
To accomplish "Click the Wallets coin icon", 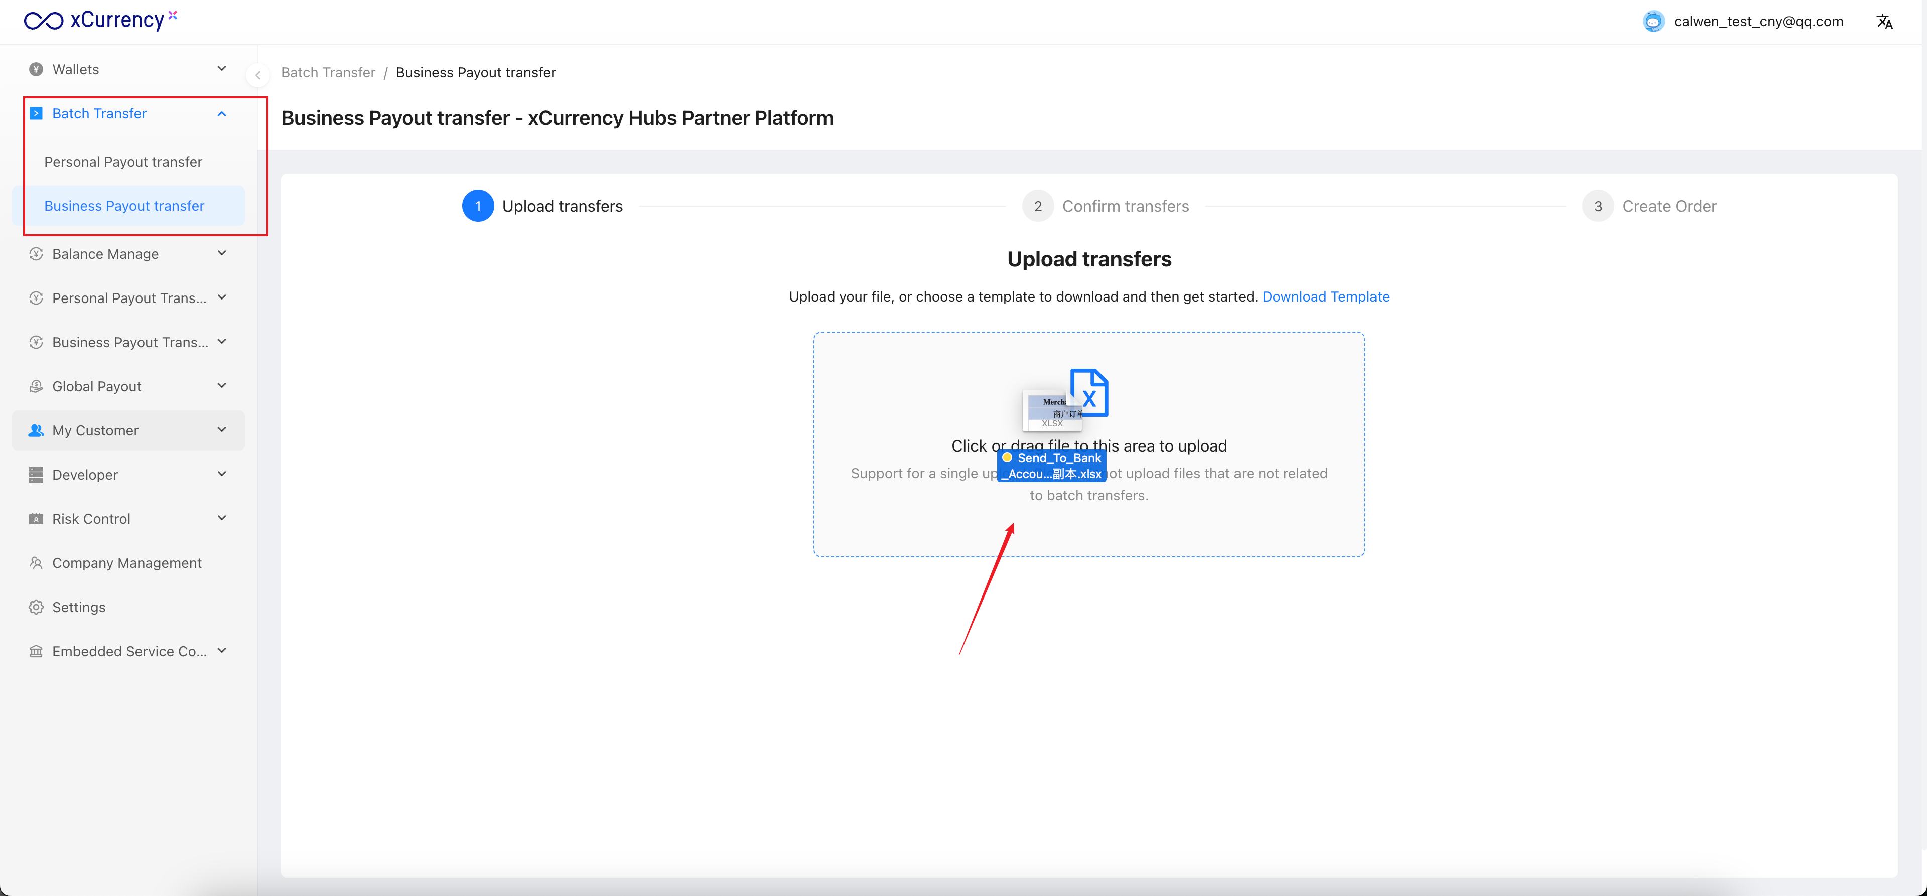I will (36, 69).
